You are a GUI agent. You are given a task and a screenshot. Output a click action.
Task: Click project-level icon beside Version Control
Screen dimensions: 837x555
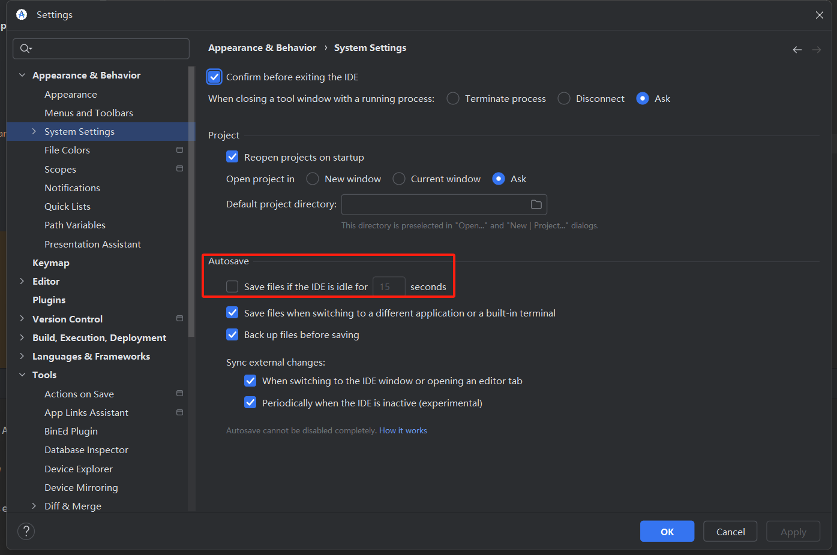(179, 319)
